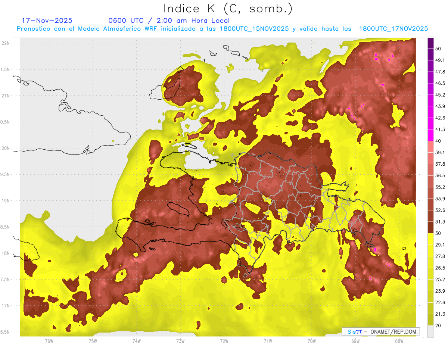Pick the magenta swatch between 40 and 41.3
Image resolution: width=448 pixels, height=346 pixels.
(430, 135)
